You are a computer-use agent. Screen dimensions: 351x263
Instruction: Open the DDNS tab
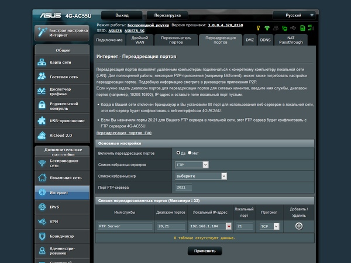[x=266, y=40]
